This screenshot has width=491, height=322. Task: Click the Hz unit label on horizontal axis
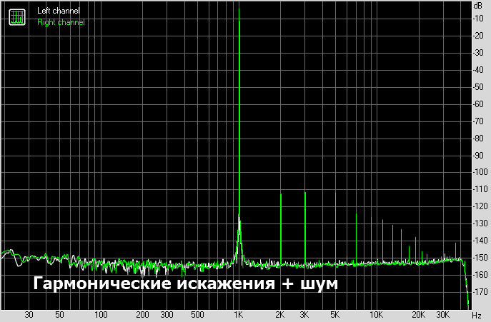coord(477,314)
